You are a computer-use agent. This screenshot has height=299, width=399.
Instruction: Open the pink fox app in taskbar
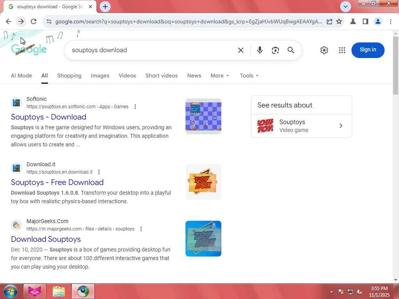(35, 291)
